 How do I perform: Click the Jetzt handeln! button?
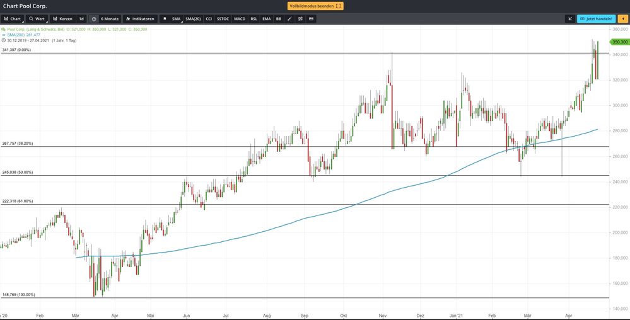[596, 19]
